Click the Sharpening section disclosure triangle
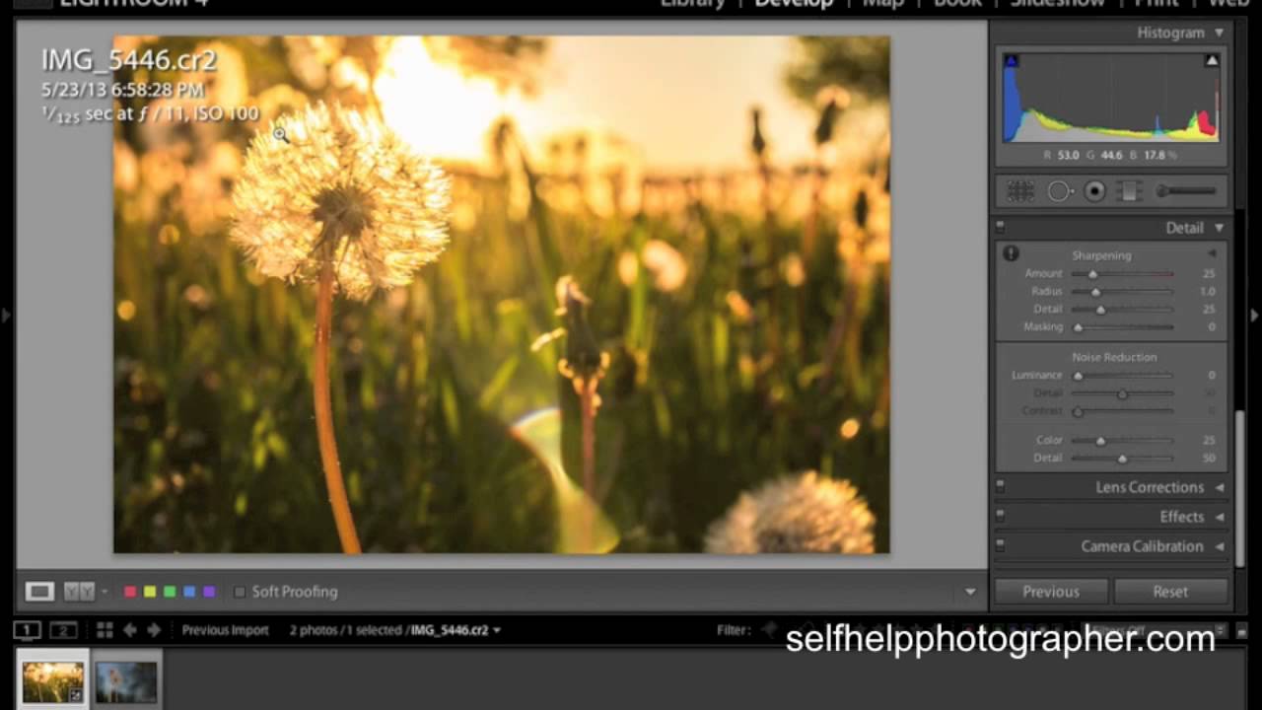1262x710 pixels. coord(1212,254)
